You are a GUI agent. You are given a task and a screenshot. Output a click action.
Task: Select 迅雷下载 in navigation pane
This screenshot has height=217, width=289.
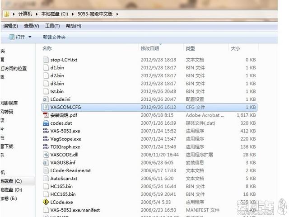click(7, 146)
